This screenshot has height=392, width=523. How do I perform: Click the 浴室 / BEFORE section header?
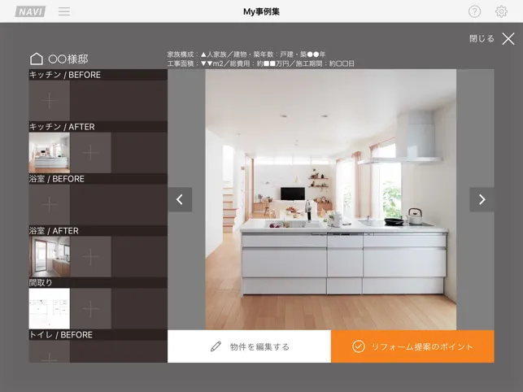click(x=98, y=179)
